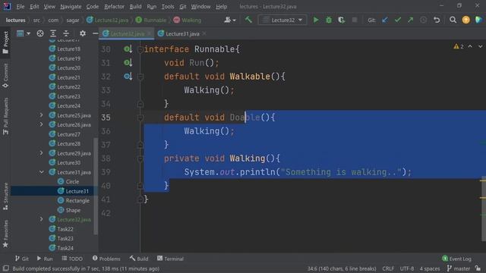Toggle the Structure tool window
Image resolution: width=486 pixels, height=273 pixels.
pyautogui.click(x=5, y=196)
